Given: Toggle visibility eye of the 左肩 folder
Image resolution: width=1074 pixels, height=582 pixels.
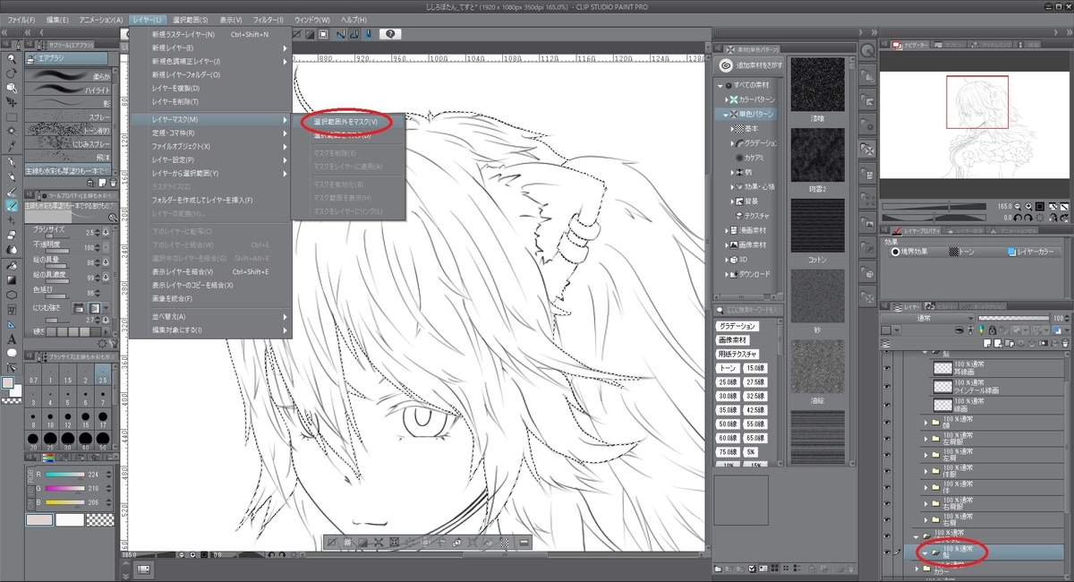Looking at the screenshot, I should tap(889, 455).
